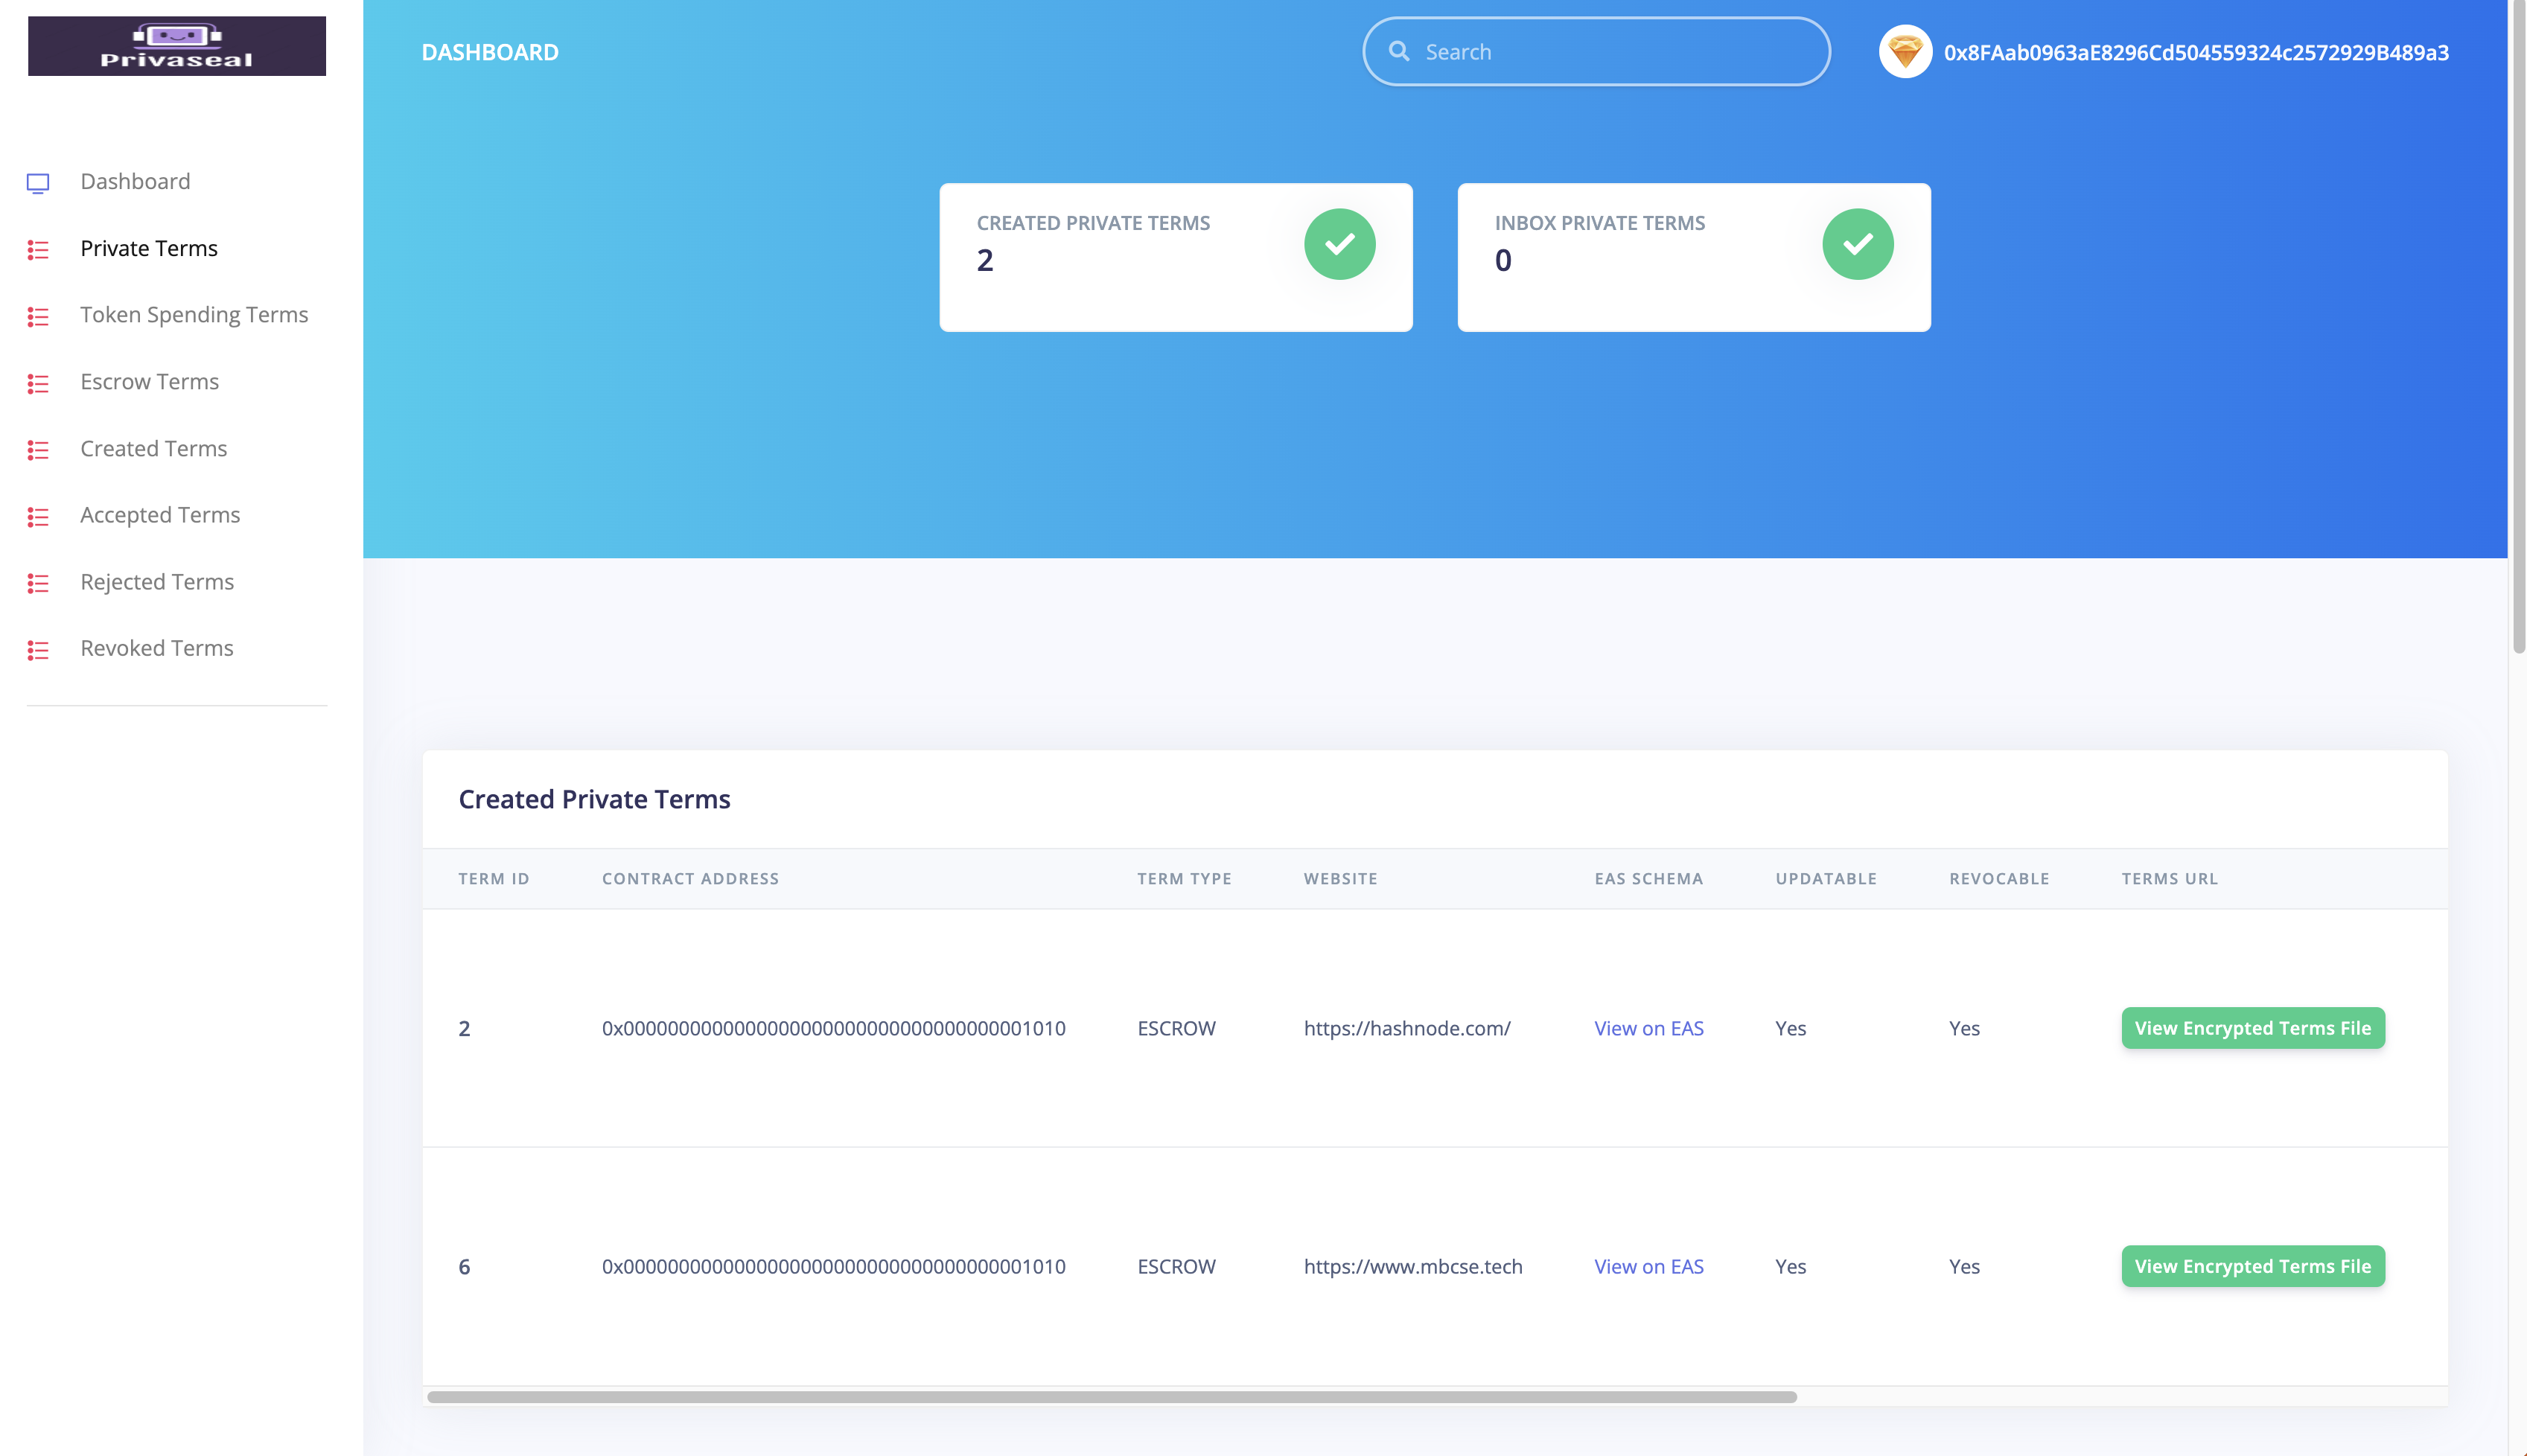This screenshot has height=1456, width=2527.
Task: Open View on EAS link for term 6
Action: coord(1648,1266)
